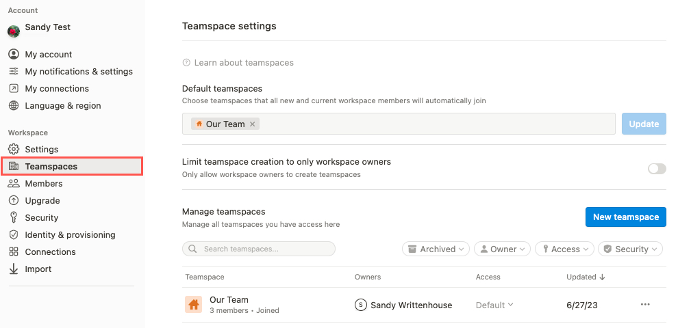Remove Our Team tag from default teamspaces
678x328 pixels.
coord(253,124)
